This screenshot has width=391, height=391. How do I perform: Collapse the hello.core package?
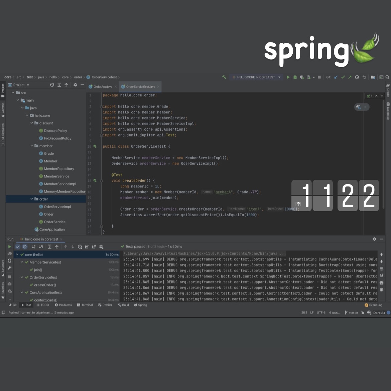(x=27, y=115)
